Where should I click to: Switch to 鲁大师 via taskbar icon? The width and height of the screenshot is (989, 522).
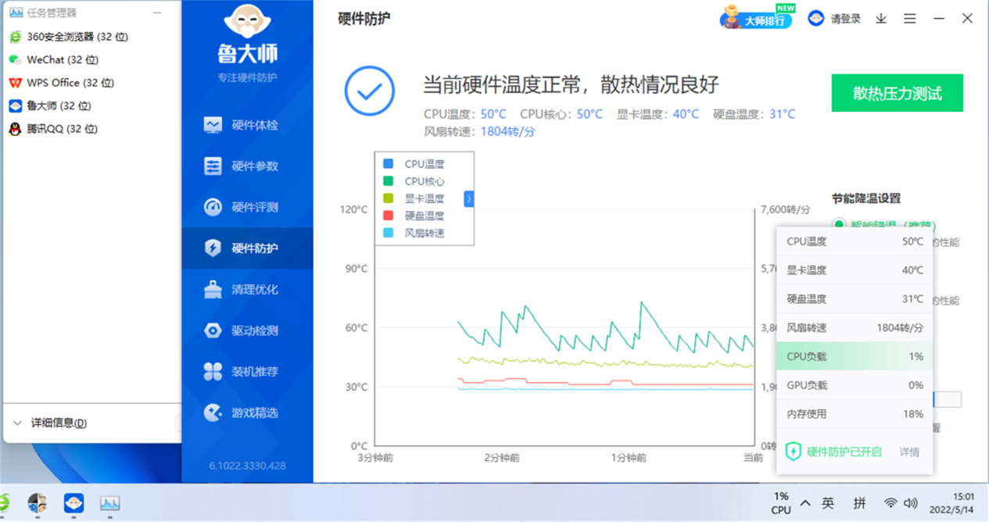click(73, 503)
